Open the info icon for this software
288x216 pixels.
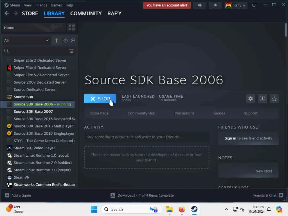pyautogui.click(x=262, y=99)
